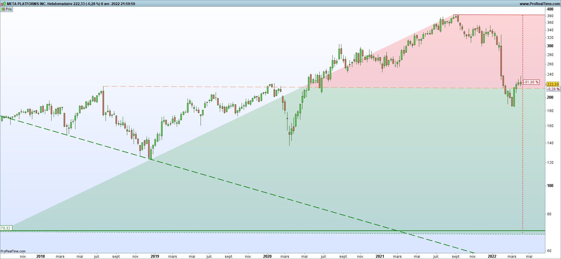Screen dimensions: 561x259
Task: Click the 100 value on the price axis
Action: [x=550, y=186]
